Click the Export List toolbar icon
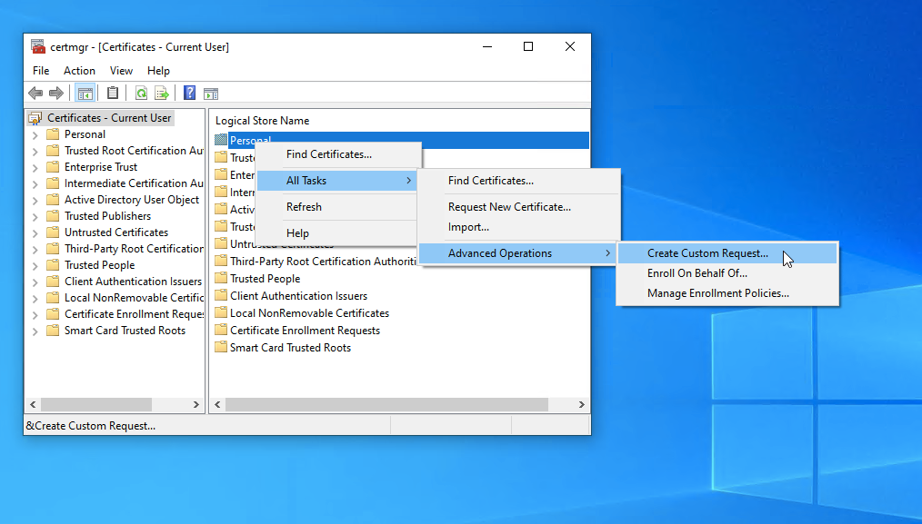 [x=162, y=92]
